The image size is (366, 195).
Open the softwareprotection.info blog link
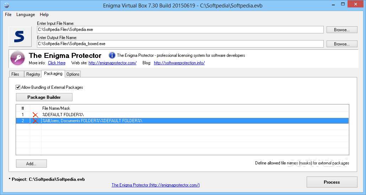pyautogui.click(x=179, y=63)
